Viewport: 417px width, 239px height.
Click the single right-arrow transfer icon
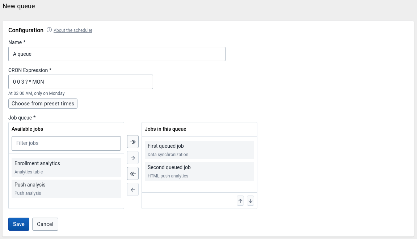point(132,158)
